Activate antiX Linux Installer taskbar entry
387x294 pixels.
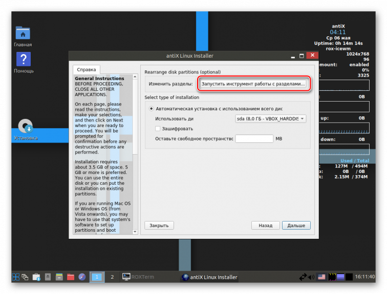pos(209,277)
